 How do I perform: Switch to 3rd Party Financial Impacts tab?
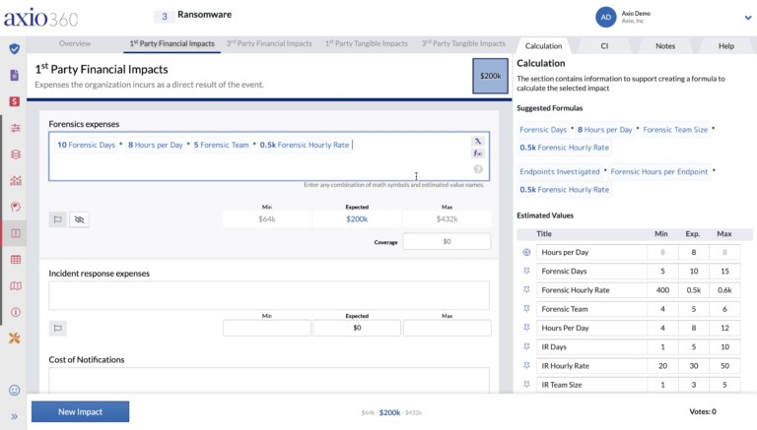[269, 43]
